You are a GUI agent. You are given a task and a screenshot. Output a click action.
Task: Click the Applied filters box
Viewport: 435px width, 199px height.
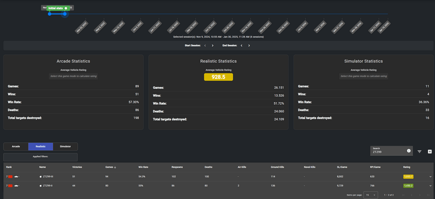tap(40, 157)
